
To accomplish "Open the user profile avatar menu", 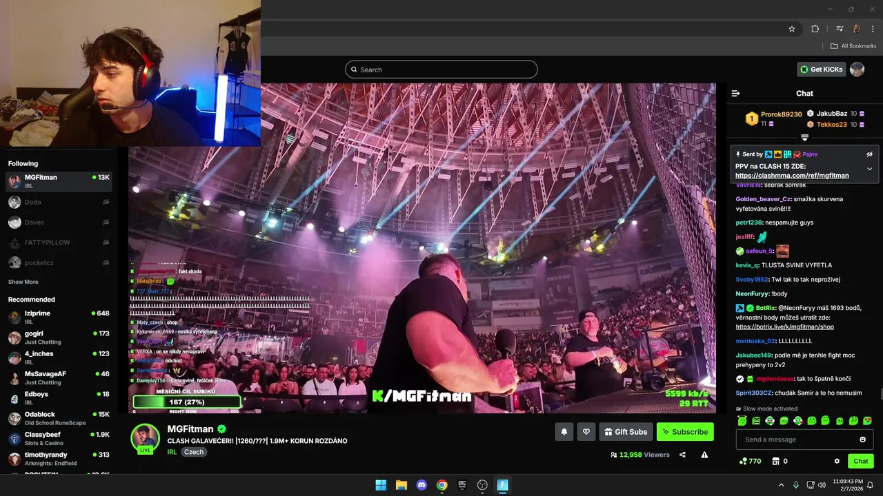I will click(857, 70).
